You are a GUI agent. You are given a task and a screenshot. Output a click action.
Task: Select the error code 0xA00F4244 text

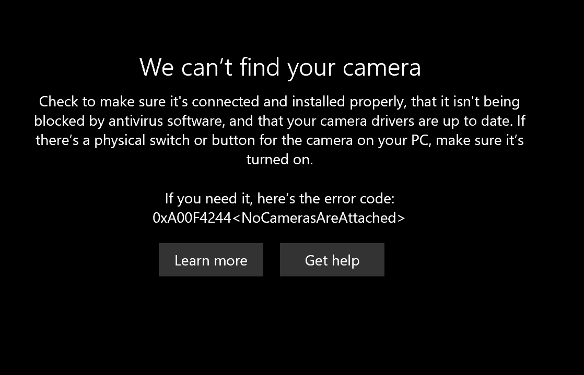[192, 217]
